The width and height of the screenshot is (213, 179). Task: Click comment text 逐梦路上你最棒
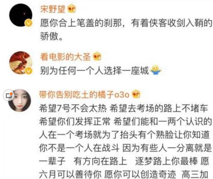coord(166,161)
